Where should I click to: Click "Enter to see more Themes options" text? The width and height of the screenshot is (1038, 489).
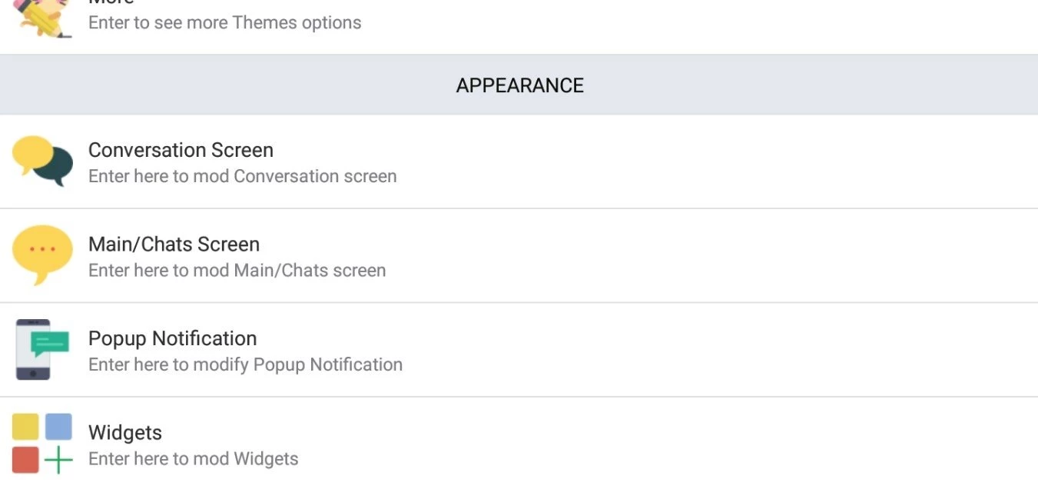coord(224,22)
